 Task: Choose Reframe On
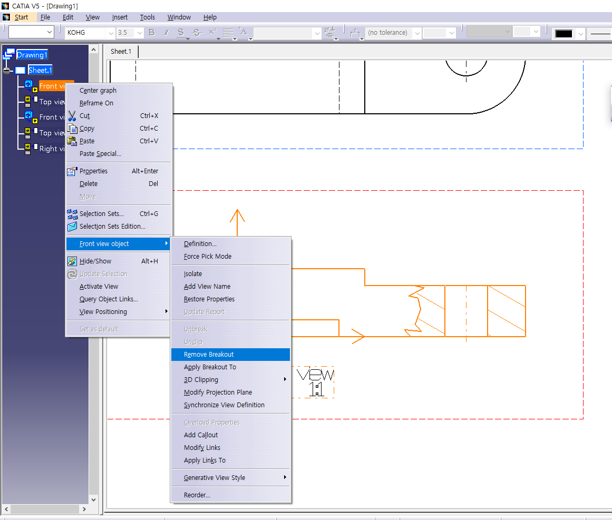119,103
